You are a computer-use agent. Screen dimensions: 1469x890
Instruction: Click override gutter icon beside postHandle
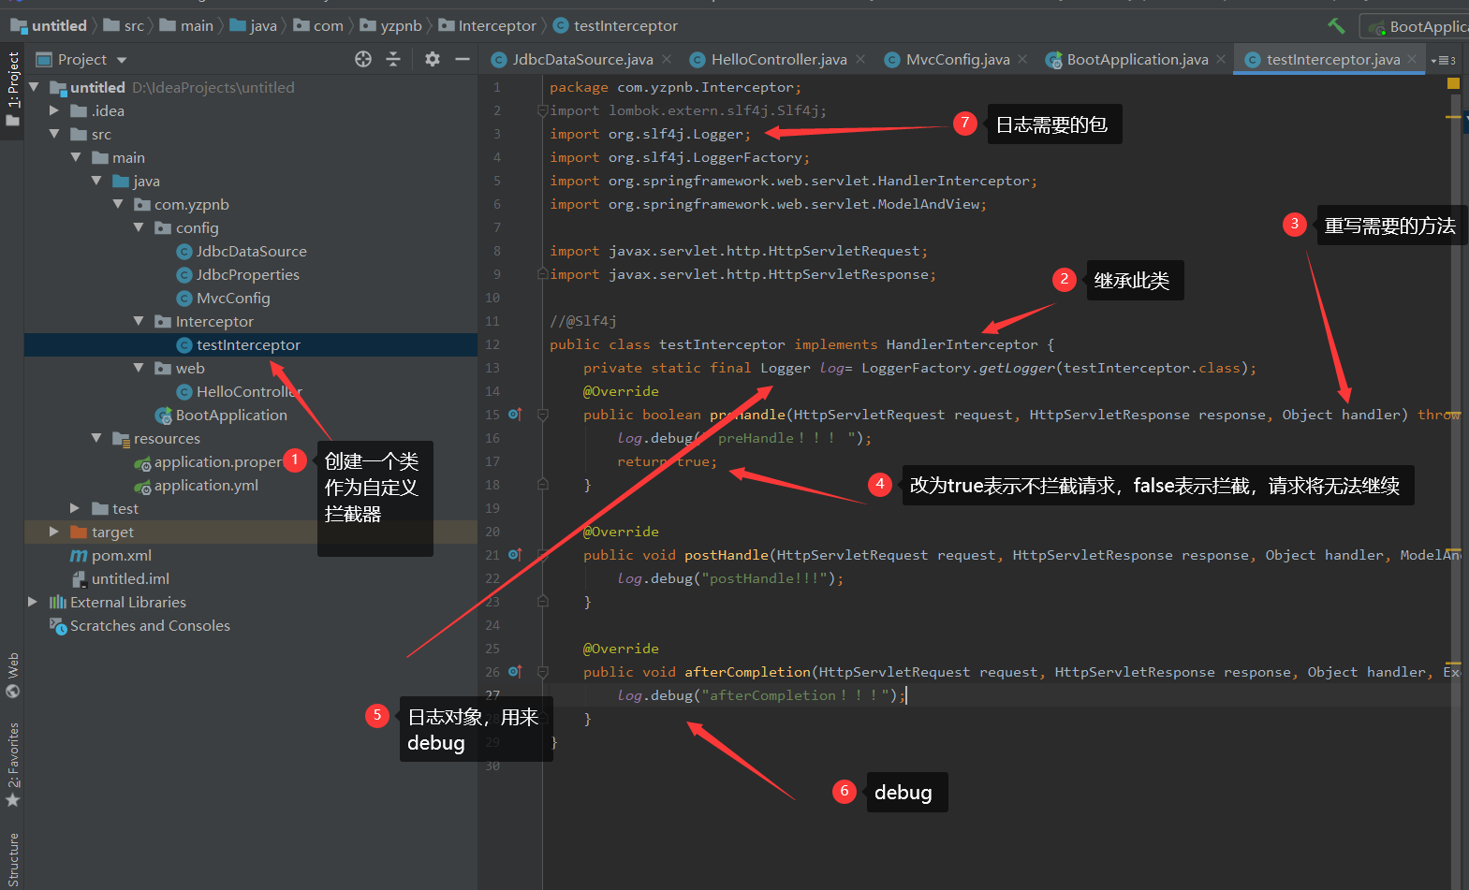(514, 554)
